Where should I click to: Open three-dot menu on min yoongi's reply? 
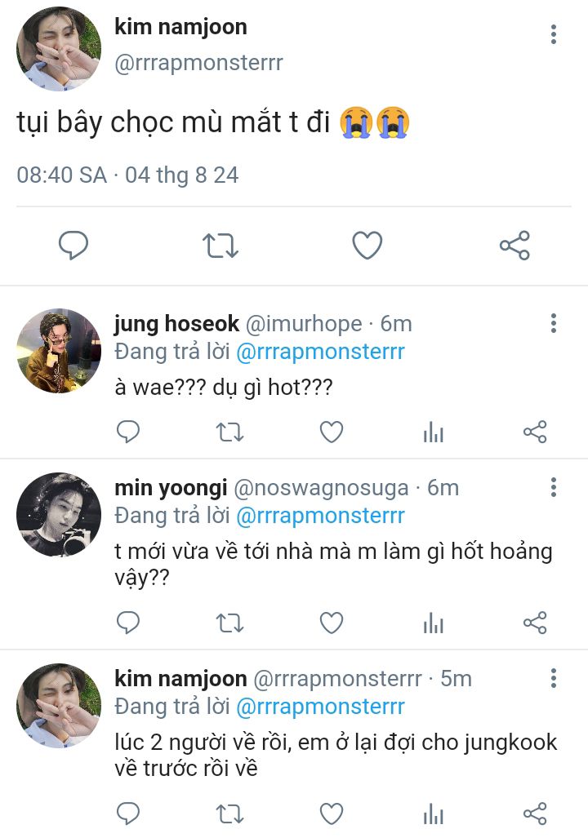pos(554,488)
